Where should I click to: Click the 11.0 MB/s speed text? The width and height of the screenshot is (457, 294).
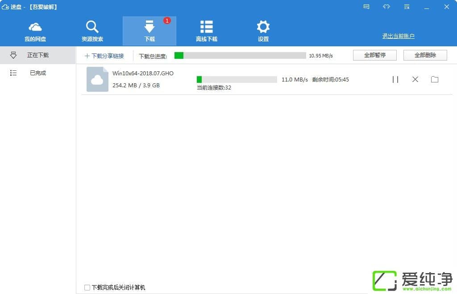coord(295,80)
